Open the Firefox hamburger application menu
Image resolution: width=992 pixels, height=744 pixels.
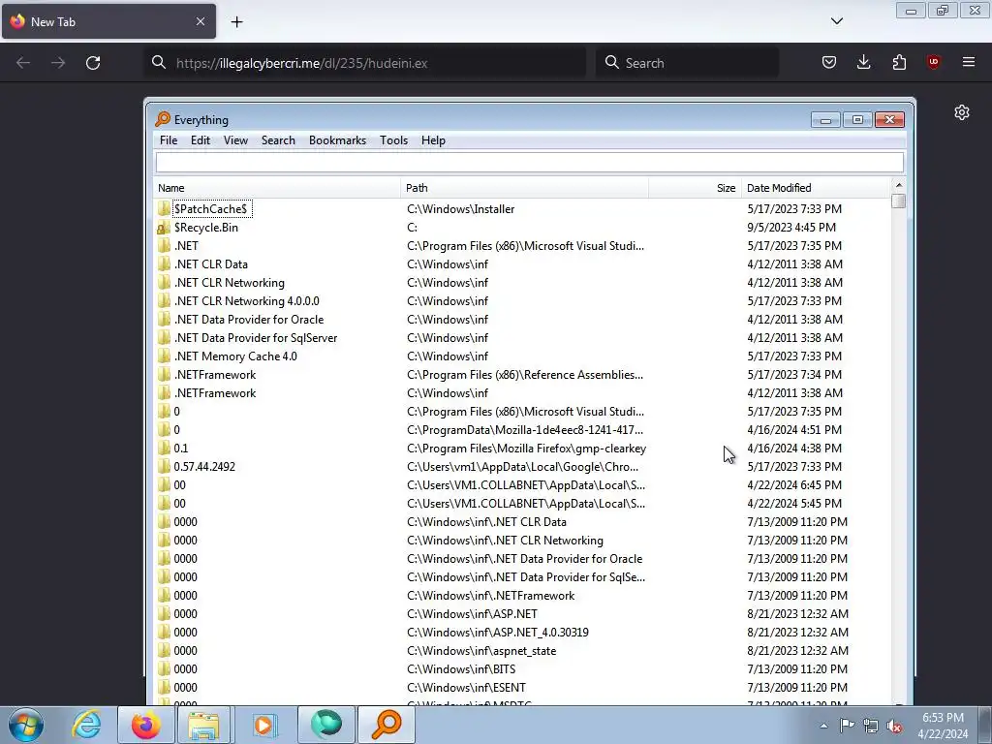coord(969,62)
